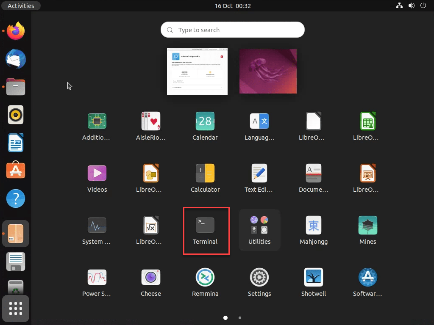Image resolution: width=434 pixels, height=325 pixels.
Task: Open the Remmina remote desktop client
Action: pos(205,277)
